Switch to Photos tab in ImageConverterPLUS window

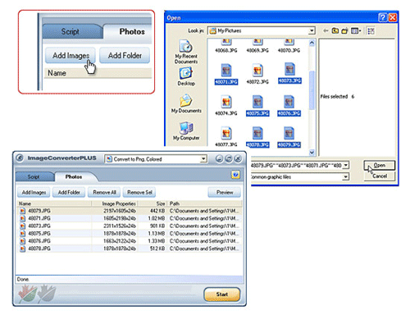[74, 176]
